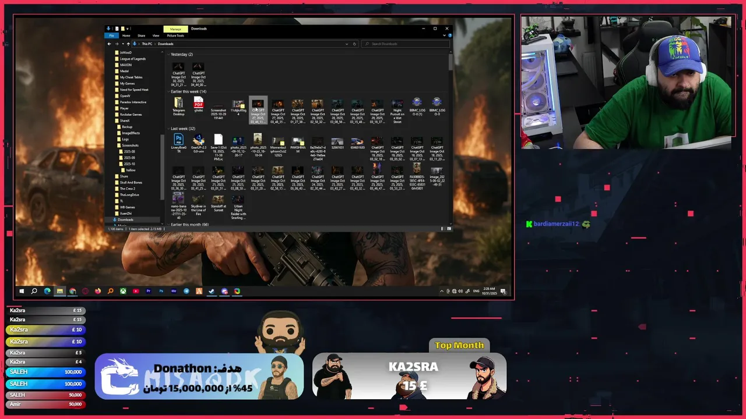This screenshot has height=419, width=746.
Task: Collapse the Yesterday (2) group
Action: point(168,54)
